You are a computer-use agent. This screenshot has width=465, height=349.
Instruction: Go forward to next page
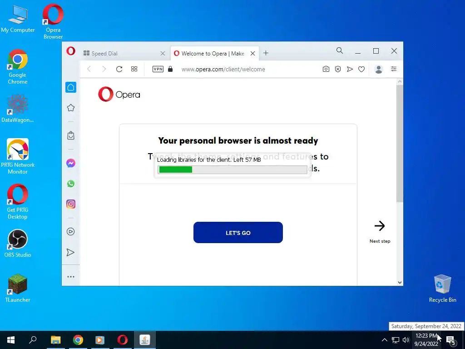(x=104, y=69)
